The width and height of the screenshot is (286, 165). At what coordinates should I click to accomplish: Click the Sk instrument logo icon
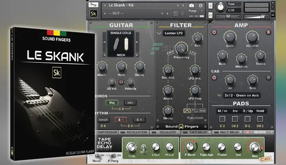[x=93, y=14]
